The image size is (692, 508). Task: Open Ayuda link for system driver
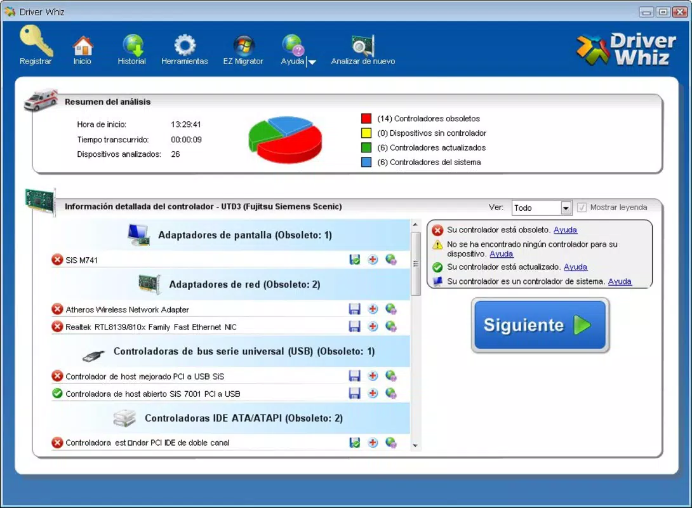coord(620,281)
